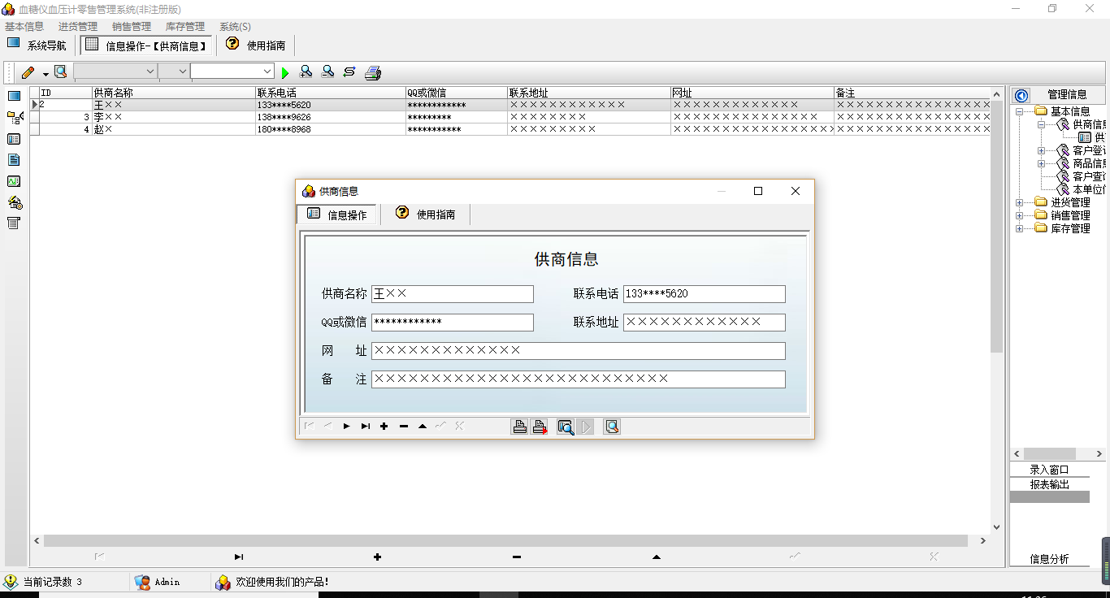Open the 进货管理 menu
The height and width of the screenshot is (598, 1110).
[x=78, y=27]
